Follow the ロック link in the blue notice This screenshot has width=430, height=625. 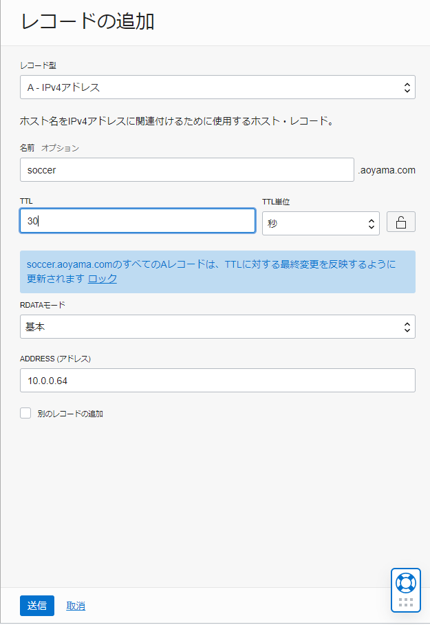[x=103, y=279]
